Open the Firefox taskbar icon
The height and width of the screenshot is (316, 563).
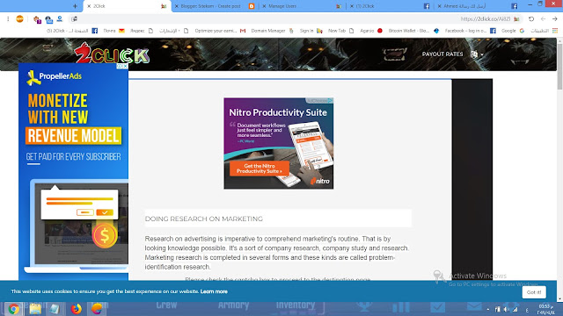point(77,308)
